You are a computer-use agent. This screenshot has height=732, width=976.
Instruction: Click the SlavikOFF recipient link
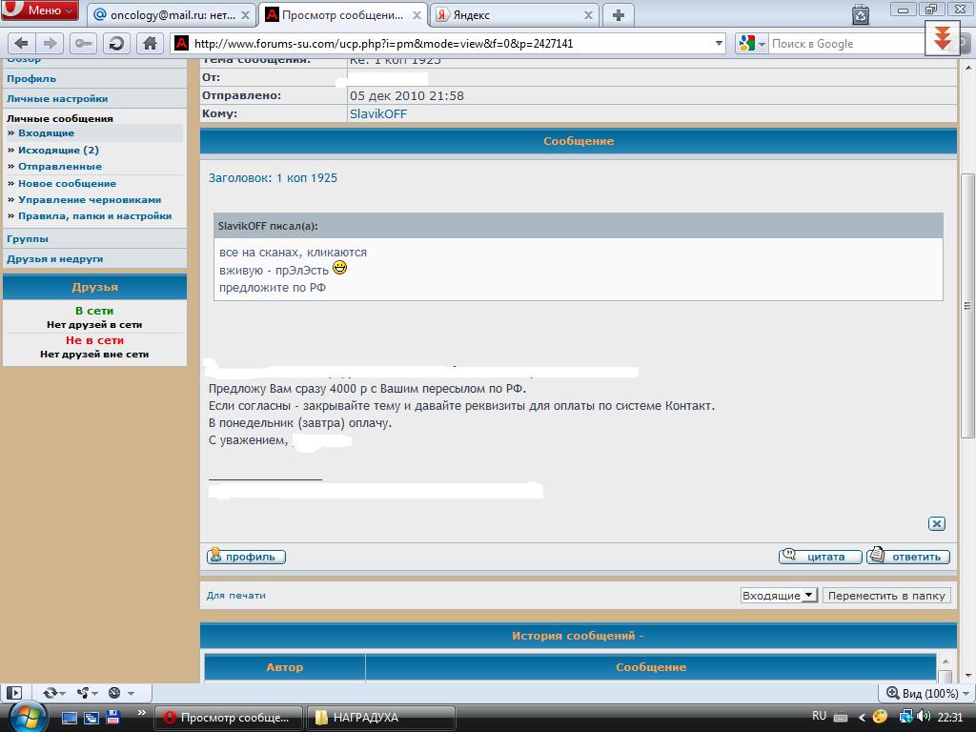(378, 114)
